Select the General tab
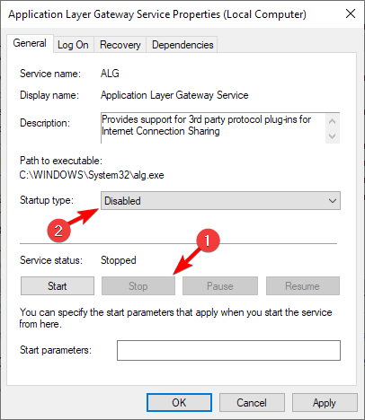The height and width of the screenshot is (420, 365). coord(30,43)
